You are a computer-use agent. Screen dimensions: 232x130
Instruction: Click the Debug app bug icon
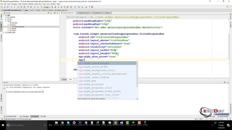point(55,7)
